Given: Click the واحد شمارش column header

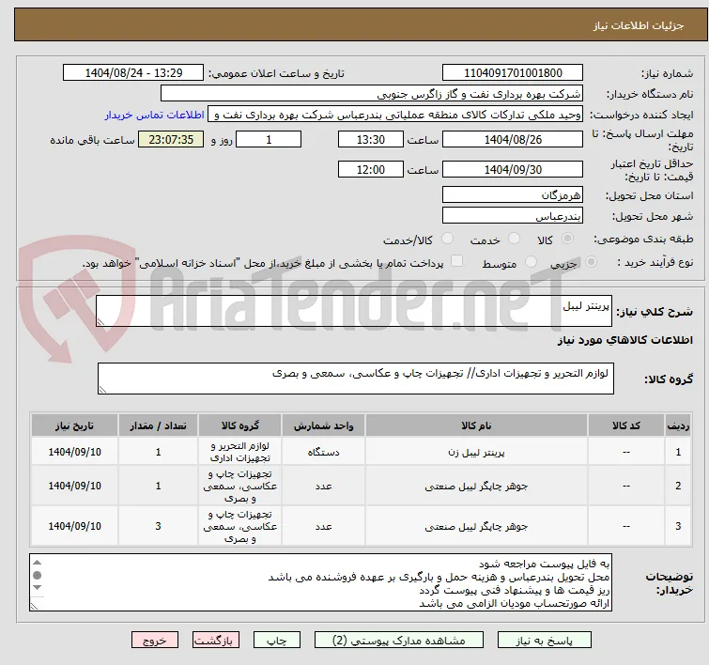Looking at the screenshot, I should tap(323, 425).
